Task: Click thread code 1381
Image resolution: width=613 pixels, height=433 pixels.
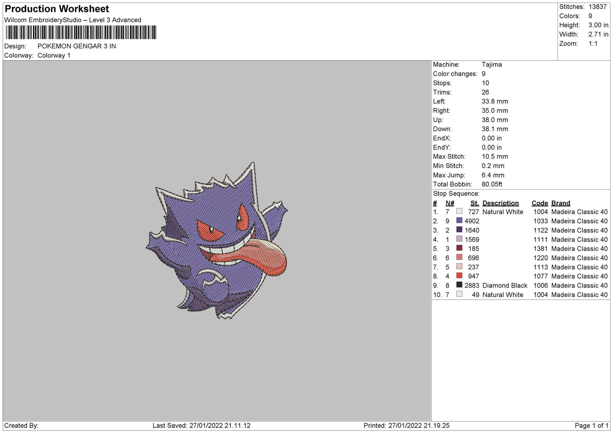Action: tap(540, 249)
